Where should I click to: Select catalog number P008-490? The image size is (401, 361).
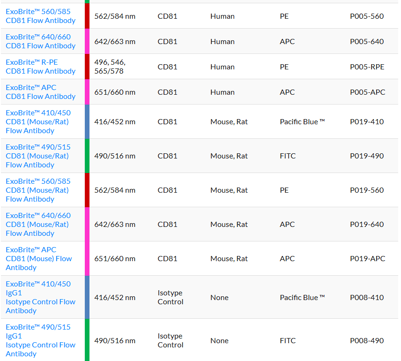click(367, 340)
